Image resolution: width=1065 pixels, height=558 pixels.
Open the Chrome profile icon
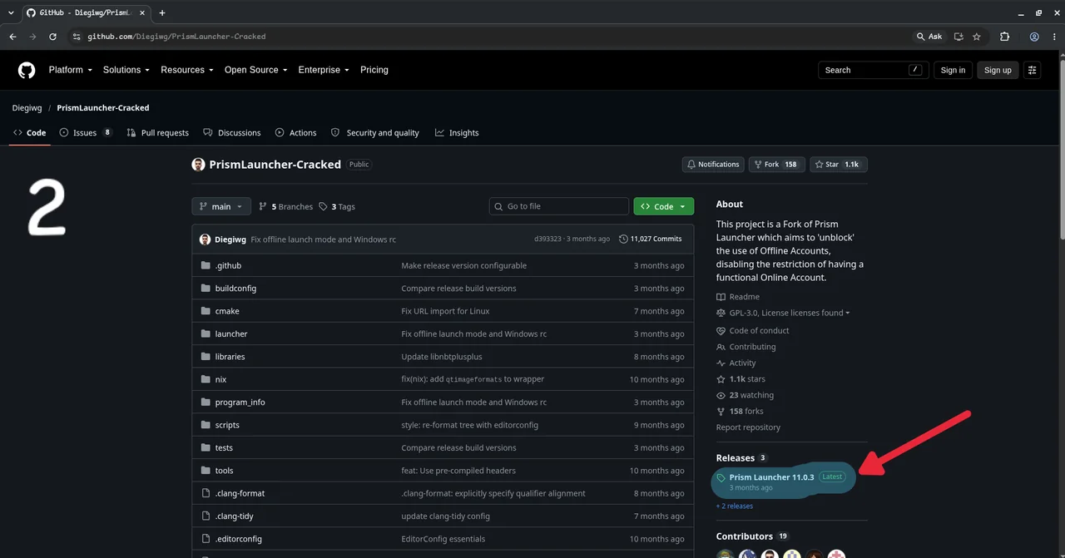point(1034,37)
